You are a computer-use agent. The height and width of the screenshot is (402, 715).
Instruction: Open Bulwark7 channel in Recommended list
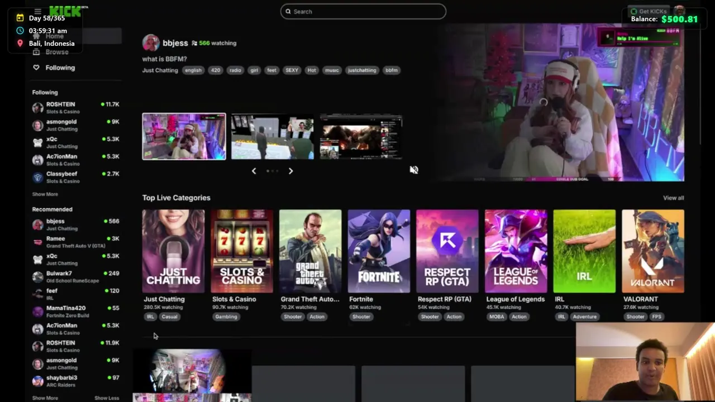tap(75, 276)
